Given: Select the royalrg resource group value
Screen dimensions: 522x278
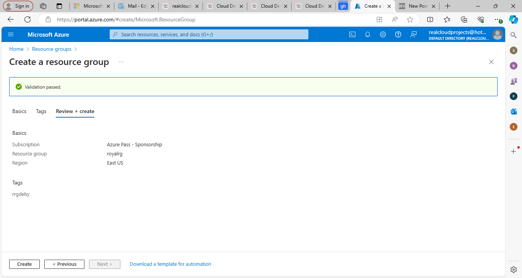Looking at the screenshot, I should (115, 154).
